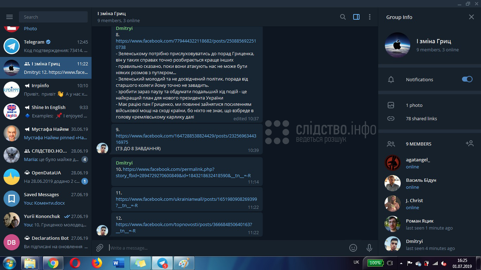Click unread badge 4 on СЛІДСТВО.НО chat
This screenshot has height=270, width=481.
[85, 160]
